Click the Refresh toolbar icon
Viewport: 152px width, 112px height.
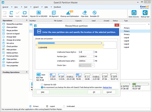tap(25, 13)
